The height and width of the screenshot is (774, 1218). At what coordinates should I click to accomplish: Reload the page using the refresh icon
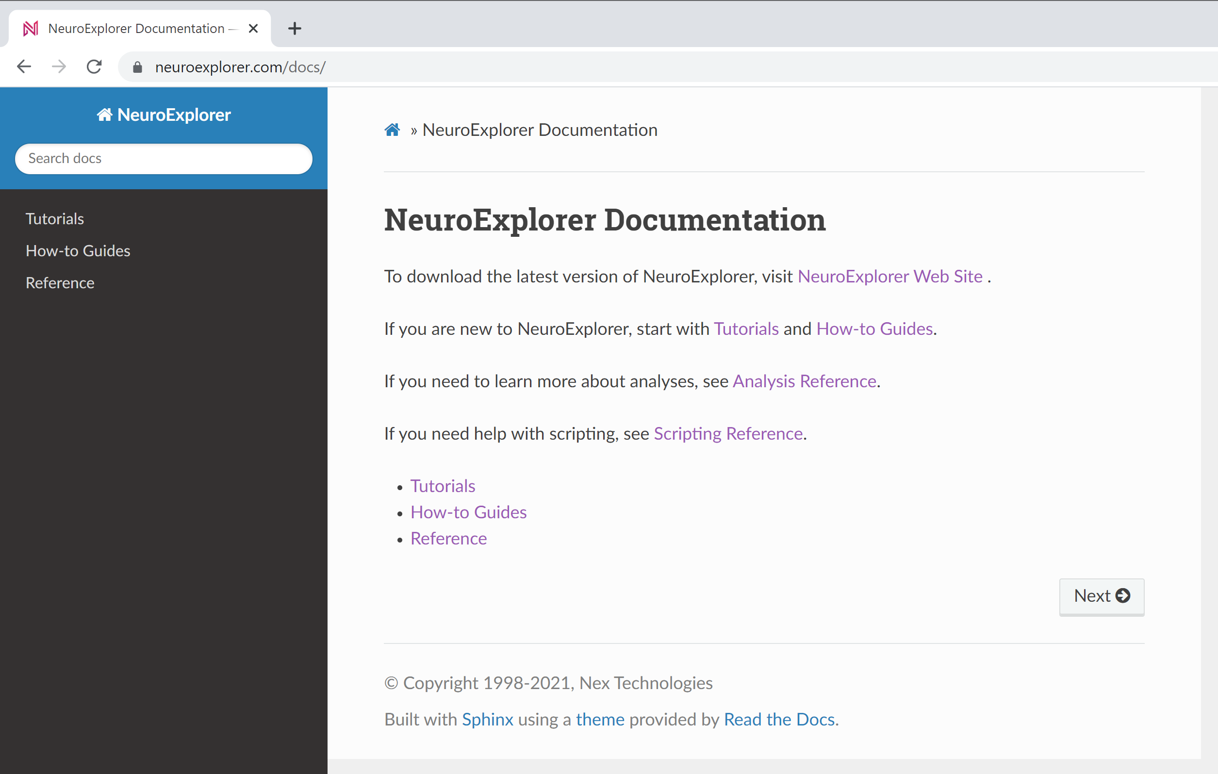click(94, 66)
